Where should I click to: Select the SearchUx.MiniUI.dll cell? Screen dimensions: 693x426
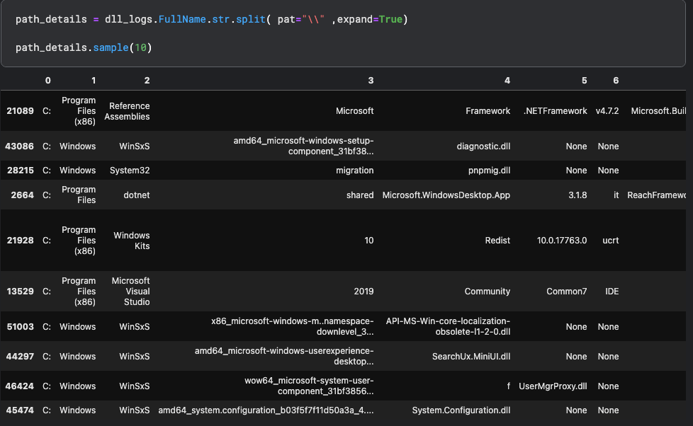(x=471, y=356)
